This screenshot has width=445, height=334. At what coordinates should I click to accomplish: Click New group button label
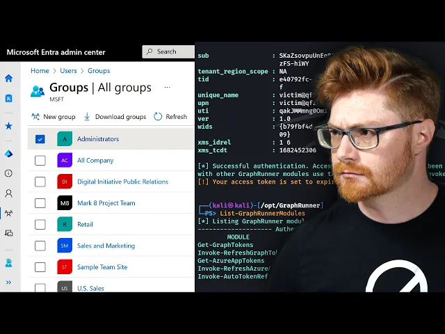coord(59,117)
